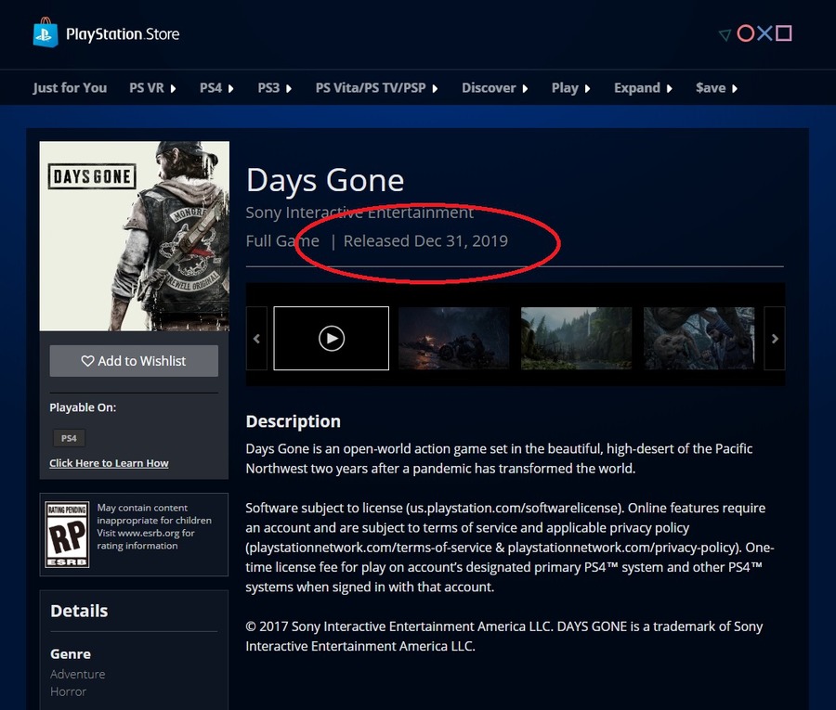Click the 2017 copyright notice text
The width and height of the screenshot is (836, 710).
pos(504,636)
